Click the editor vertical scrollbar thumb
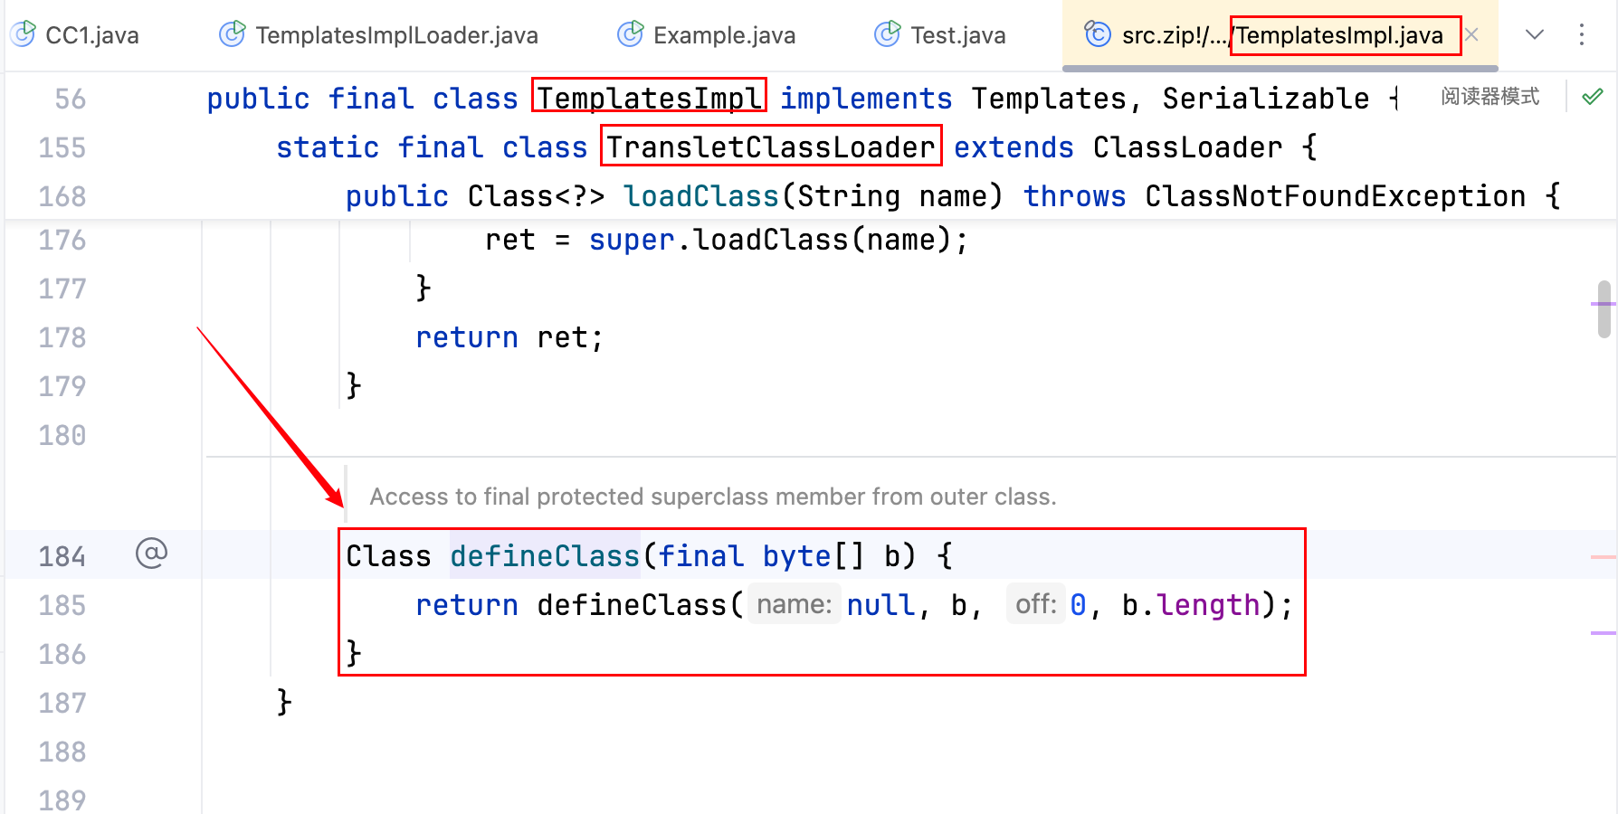 pyautogui.click(x=1604, y=308)
